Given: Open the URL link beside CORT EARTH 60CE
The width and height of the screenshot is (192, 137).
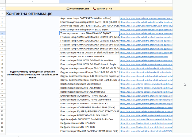Looking at the screenshot, I should coord(146,22).
